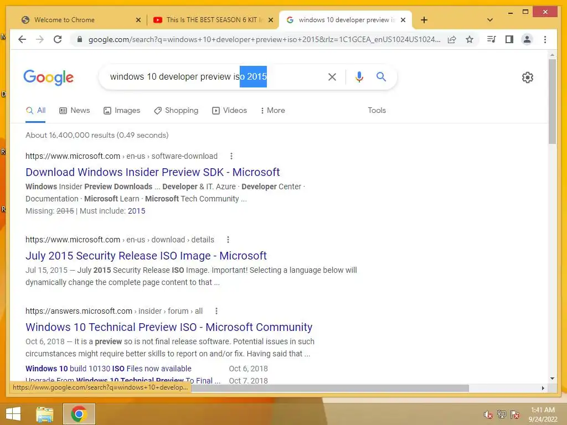Click the Must include: 2015 link
Viewport: 567px width, 425px height.
[x=136, y=211]
